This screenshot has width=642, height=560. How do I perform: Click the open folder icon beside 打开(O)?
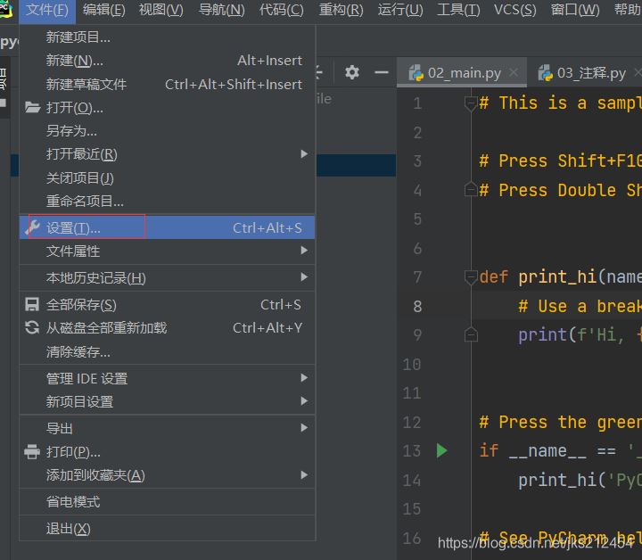33,108
